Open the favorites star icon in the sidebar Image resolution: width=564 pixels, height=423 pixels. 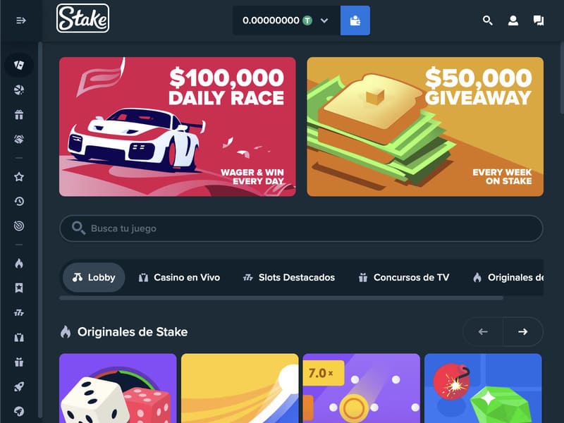point(19,177)
